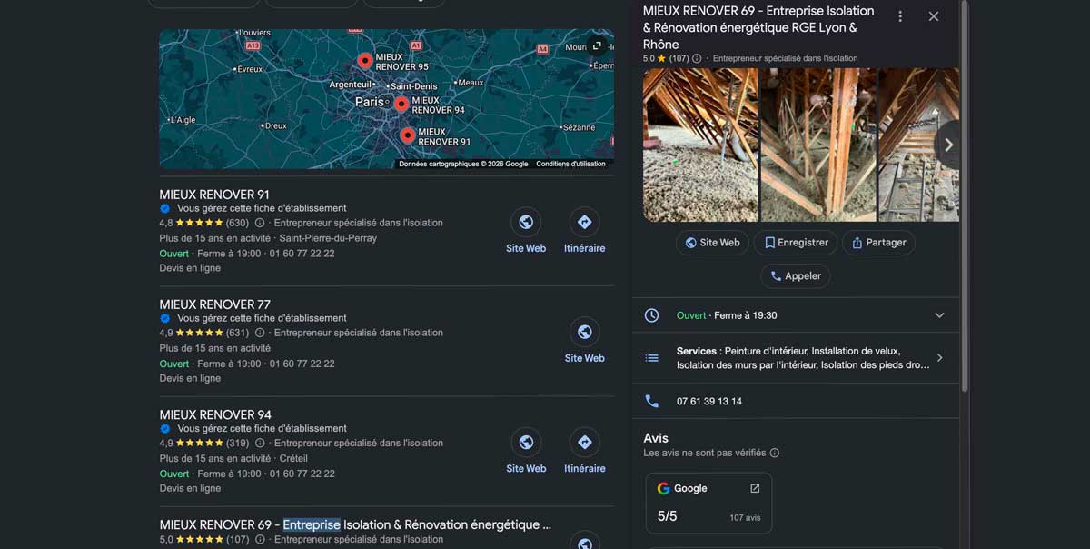Get Itinéraire for MIEUX RENOVER 94
1090x549 pixels.
tap(584, 452)
